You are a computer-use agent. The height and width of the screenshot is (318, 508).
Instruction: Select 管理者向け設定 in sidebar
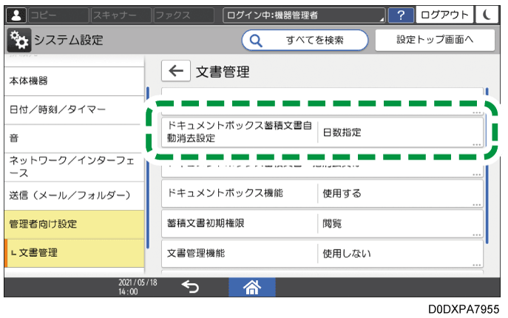point(74,224)
